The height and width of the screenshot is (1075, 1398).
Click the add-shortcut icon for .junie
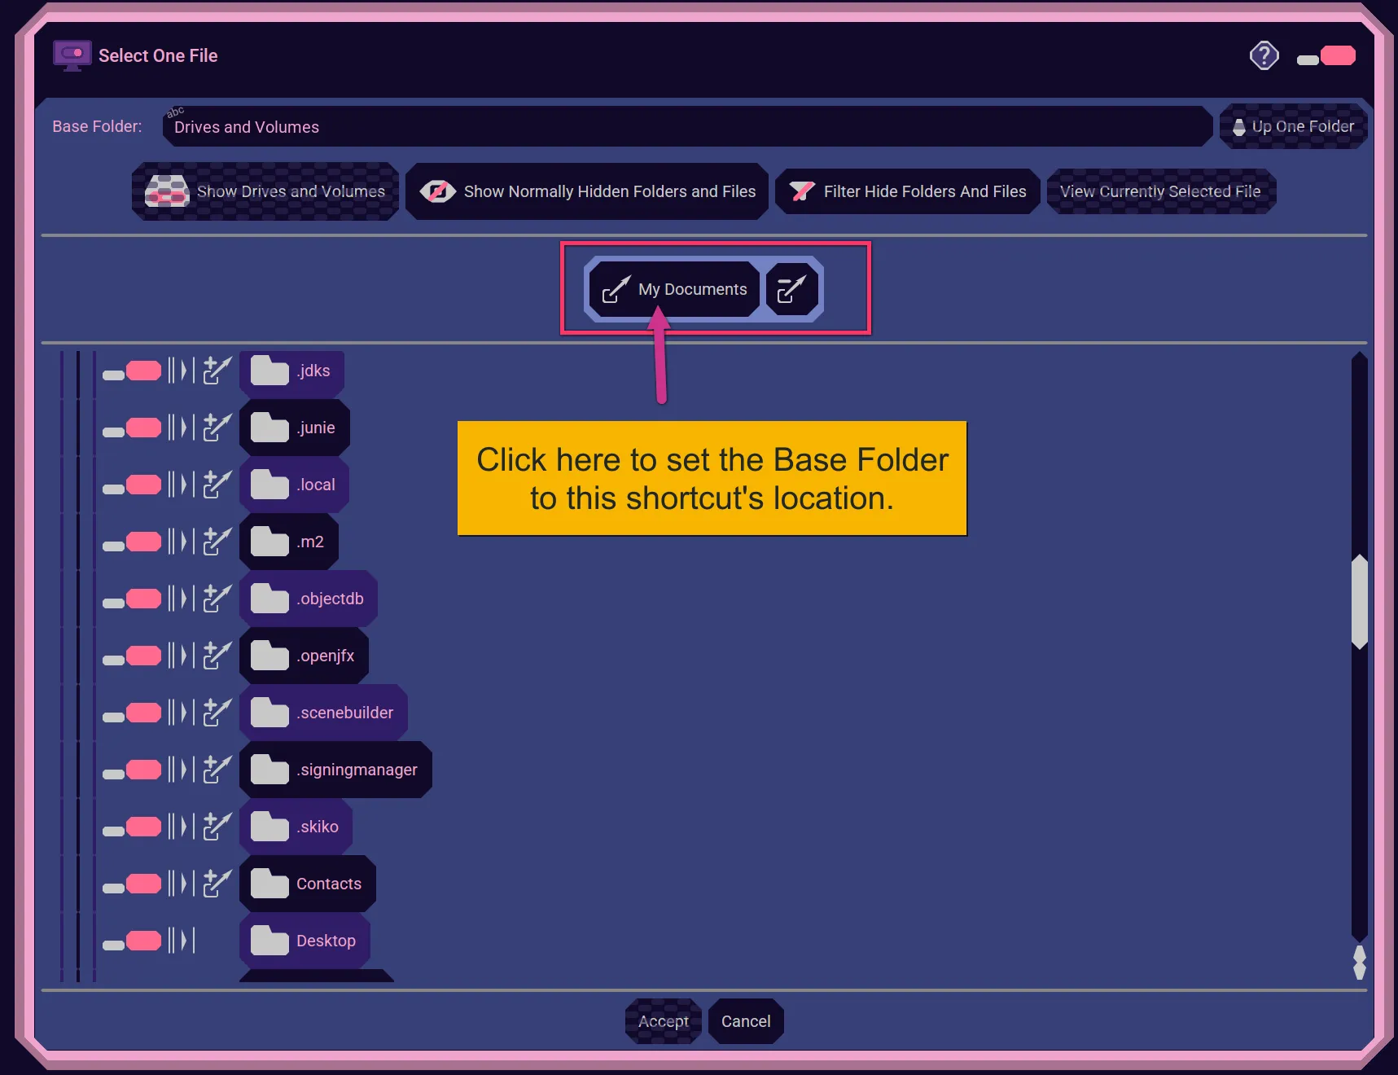(x=217, y=428)
